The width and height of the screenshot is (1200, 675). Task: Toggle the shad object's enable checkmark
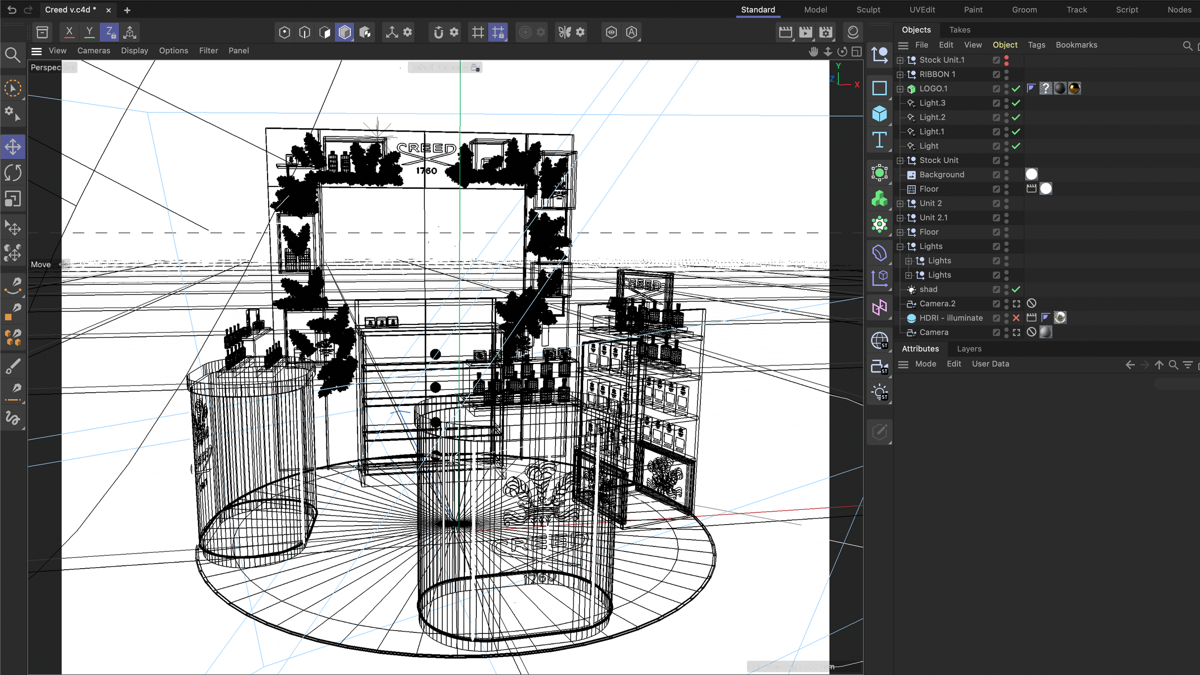coord(1016,289)
